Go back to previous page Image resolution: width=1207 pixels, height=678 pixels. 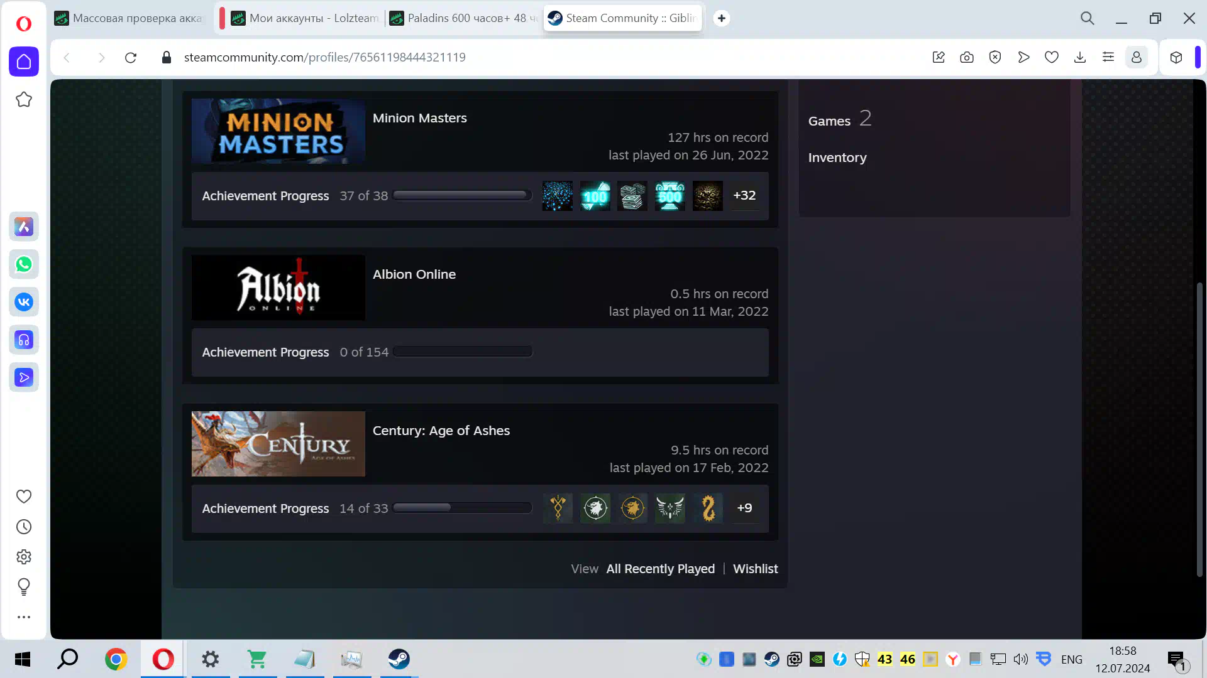point(67,58)
